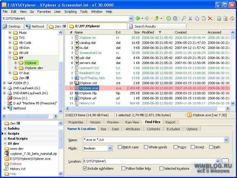Sort by the Ext column header

tap(120, 32)
